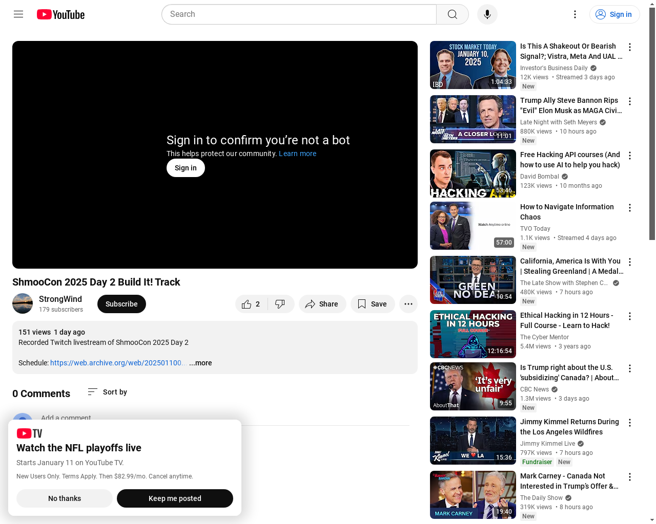This screenshot has width=656, height=524.
Task: Save the video to a playlist
Action: pos(373,304)
